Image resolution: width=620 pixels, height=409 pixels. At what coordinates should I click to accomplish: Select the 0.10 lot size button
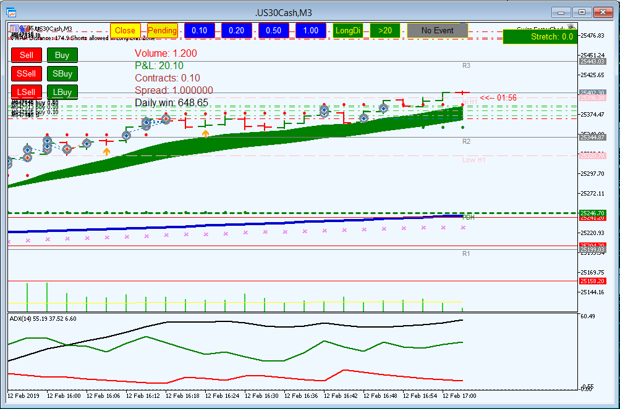[199, 31]
